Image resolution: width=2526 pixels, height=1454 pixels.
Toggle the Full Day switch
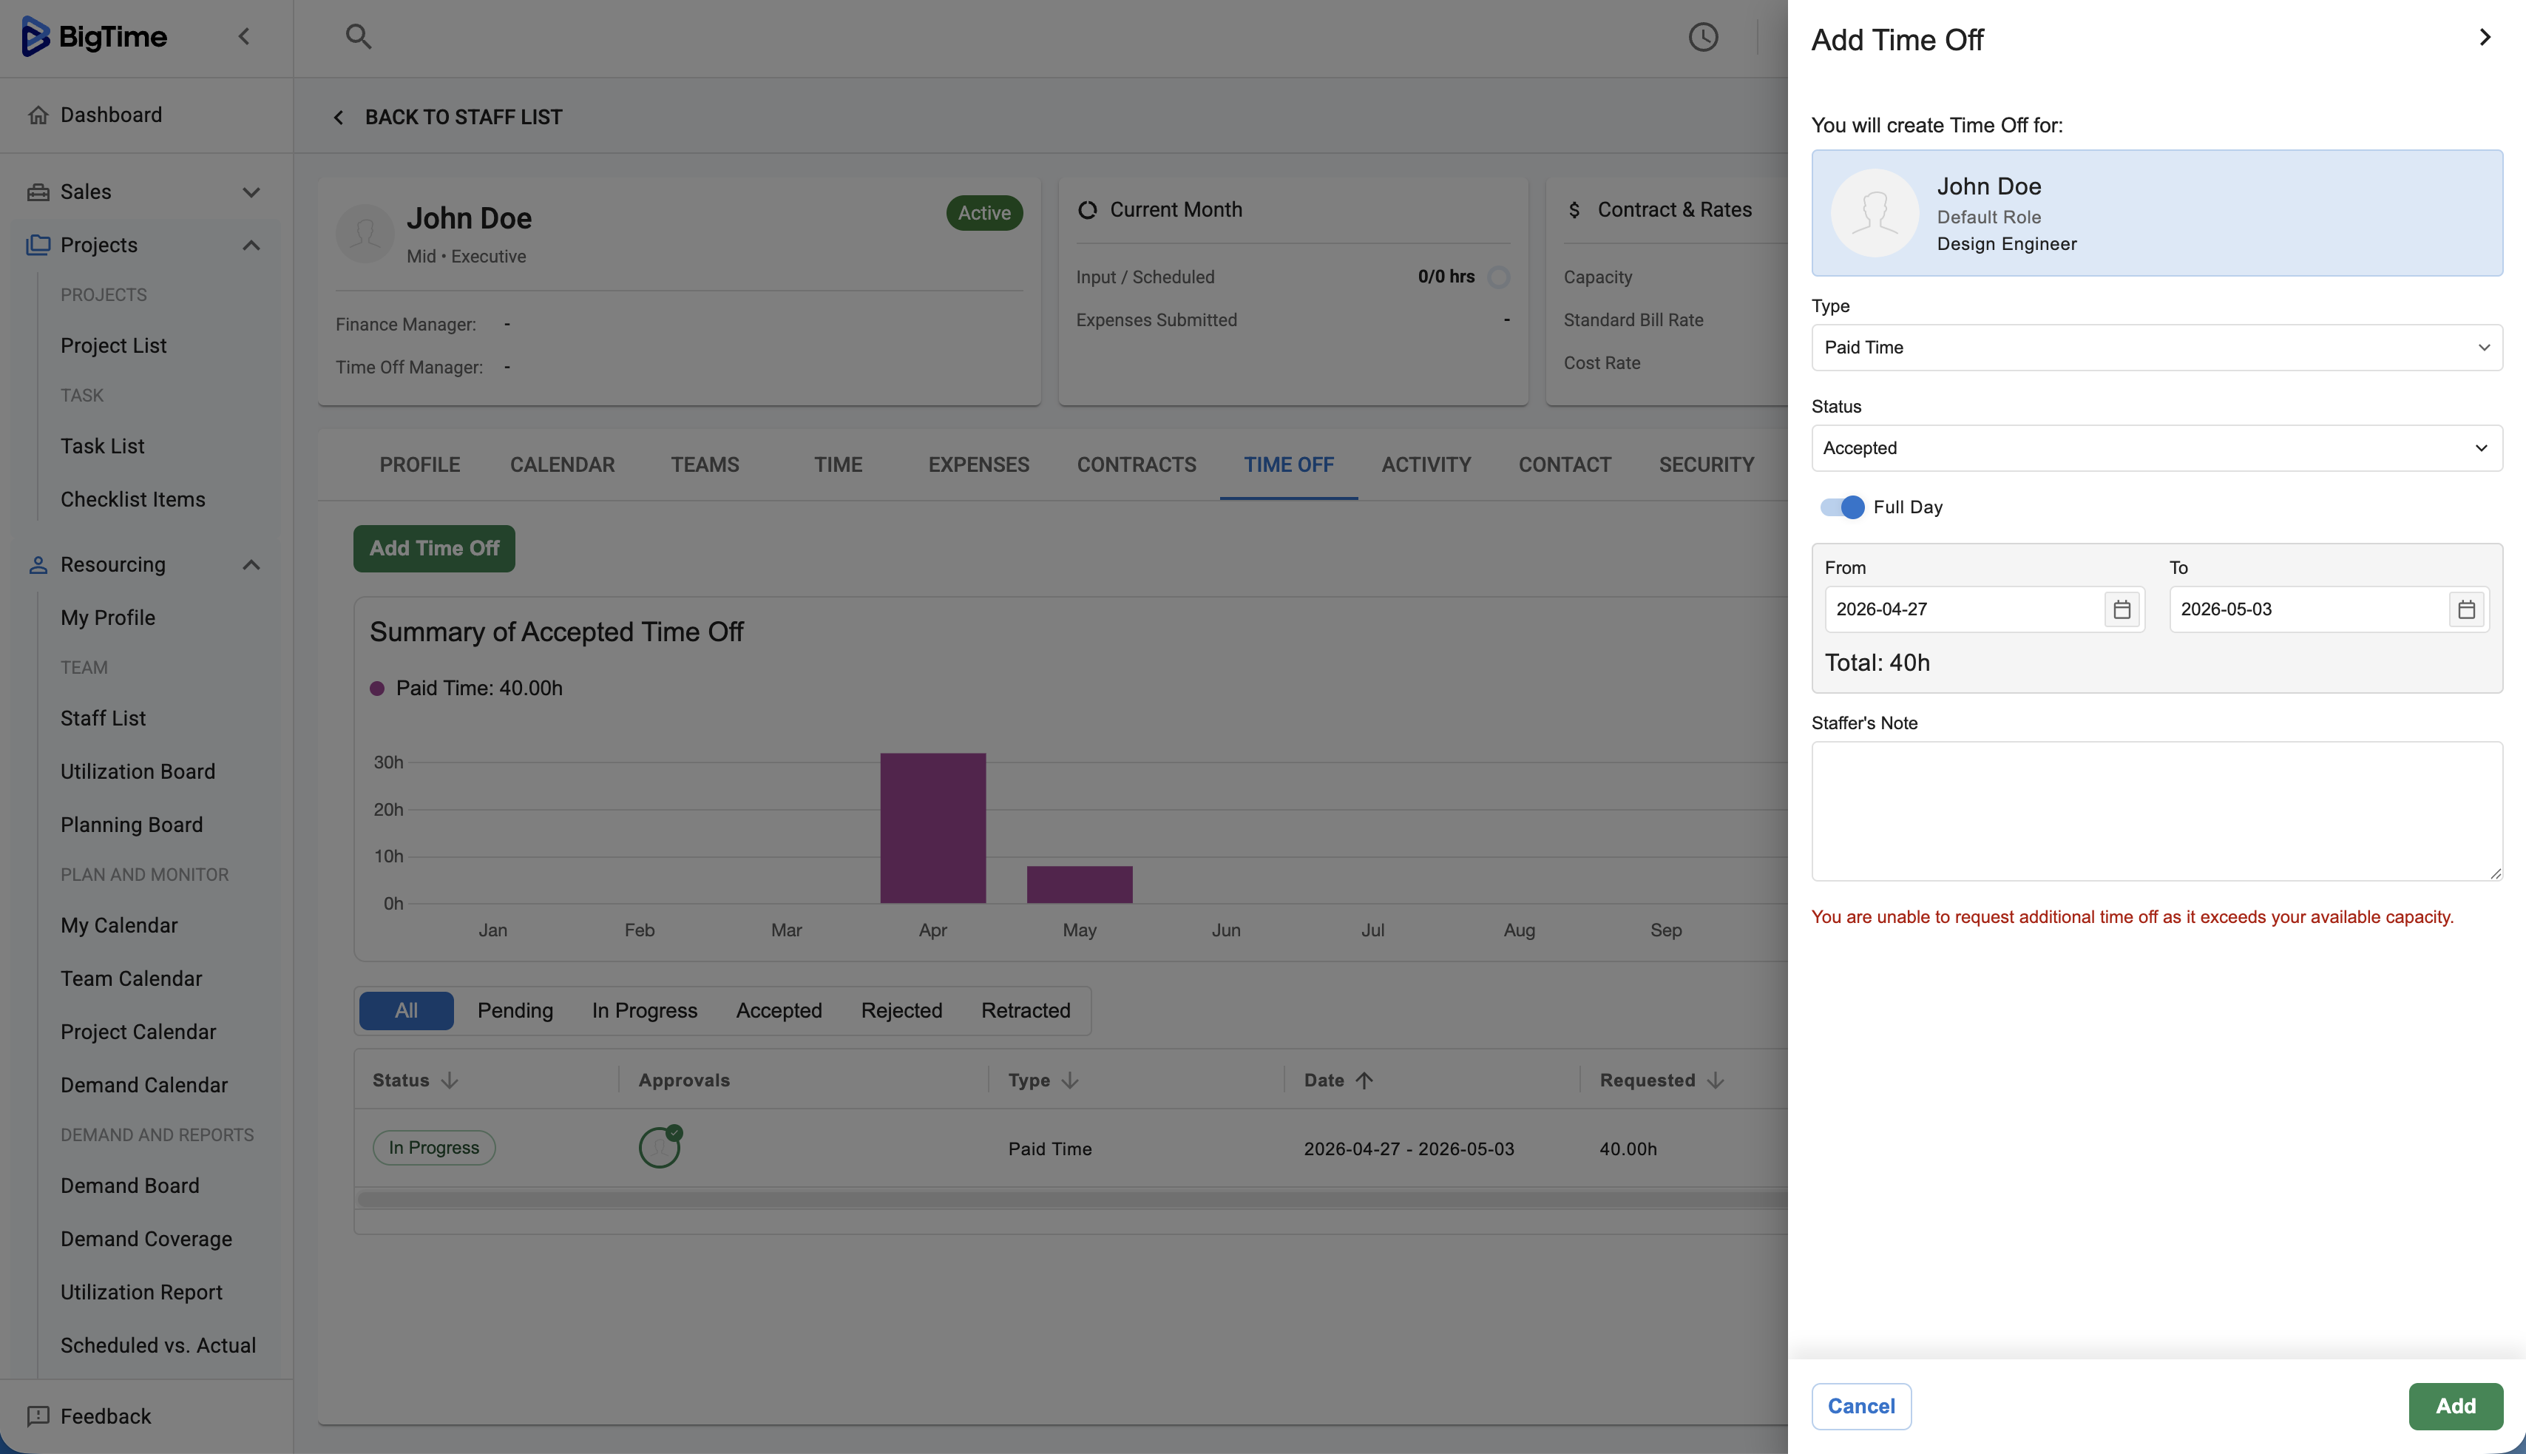click(1841, 507)
